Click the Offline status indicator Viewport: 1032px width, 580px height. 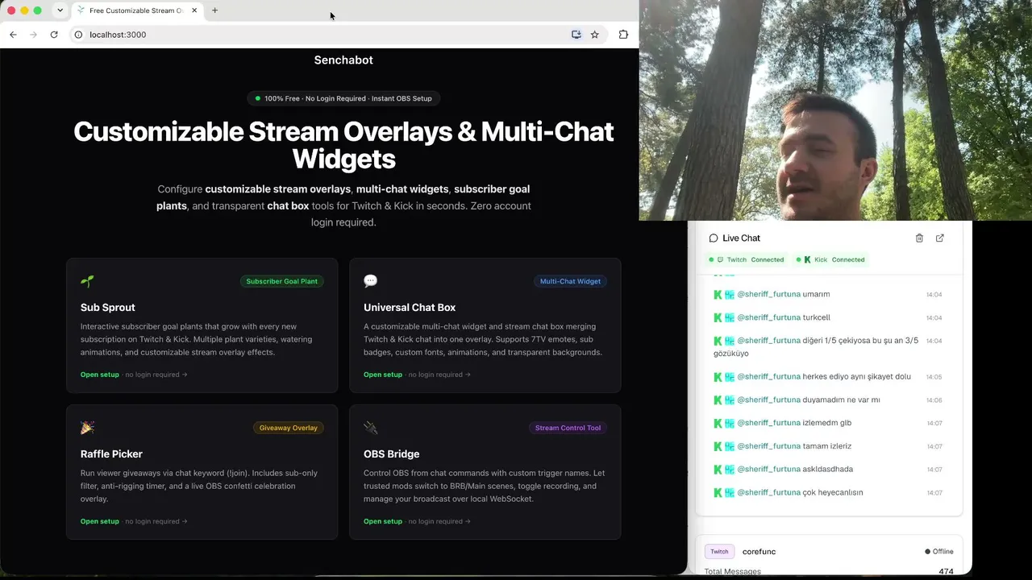(x=939, y=552)
